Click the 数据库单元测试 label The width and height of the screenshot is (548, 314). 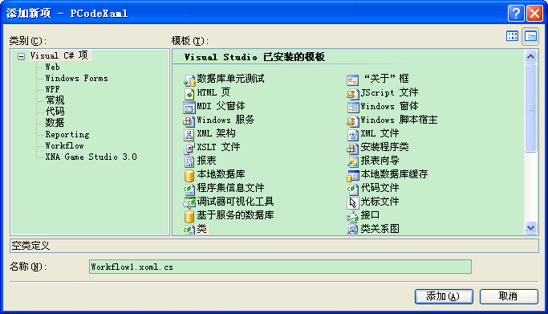tap(230, 79)
